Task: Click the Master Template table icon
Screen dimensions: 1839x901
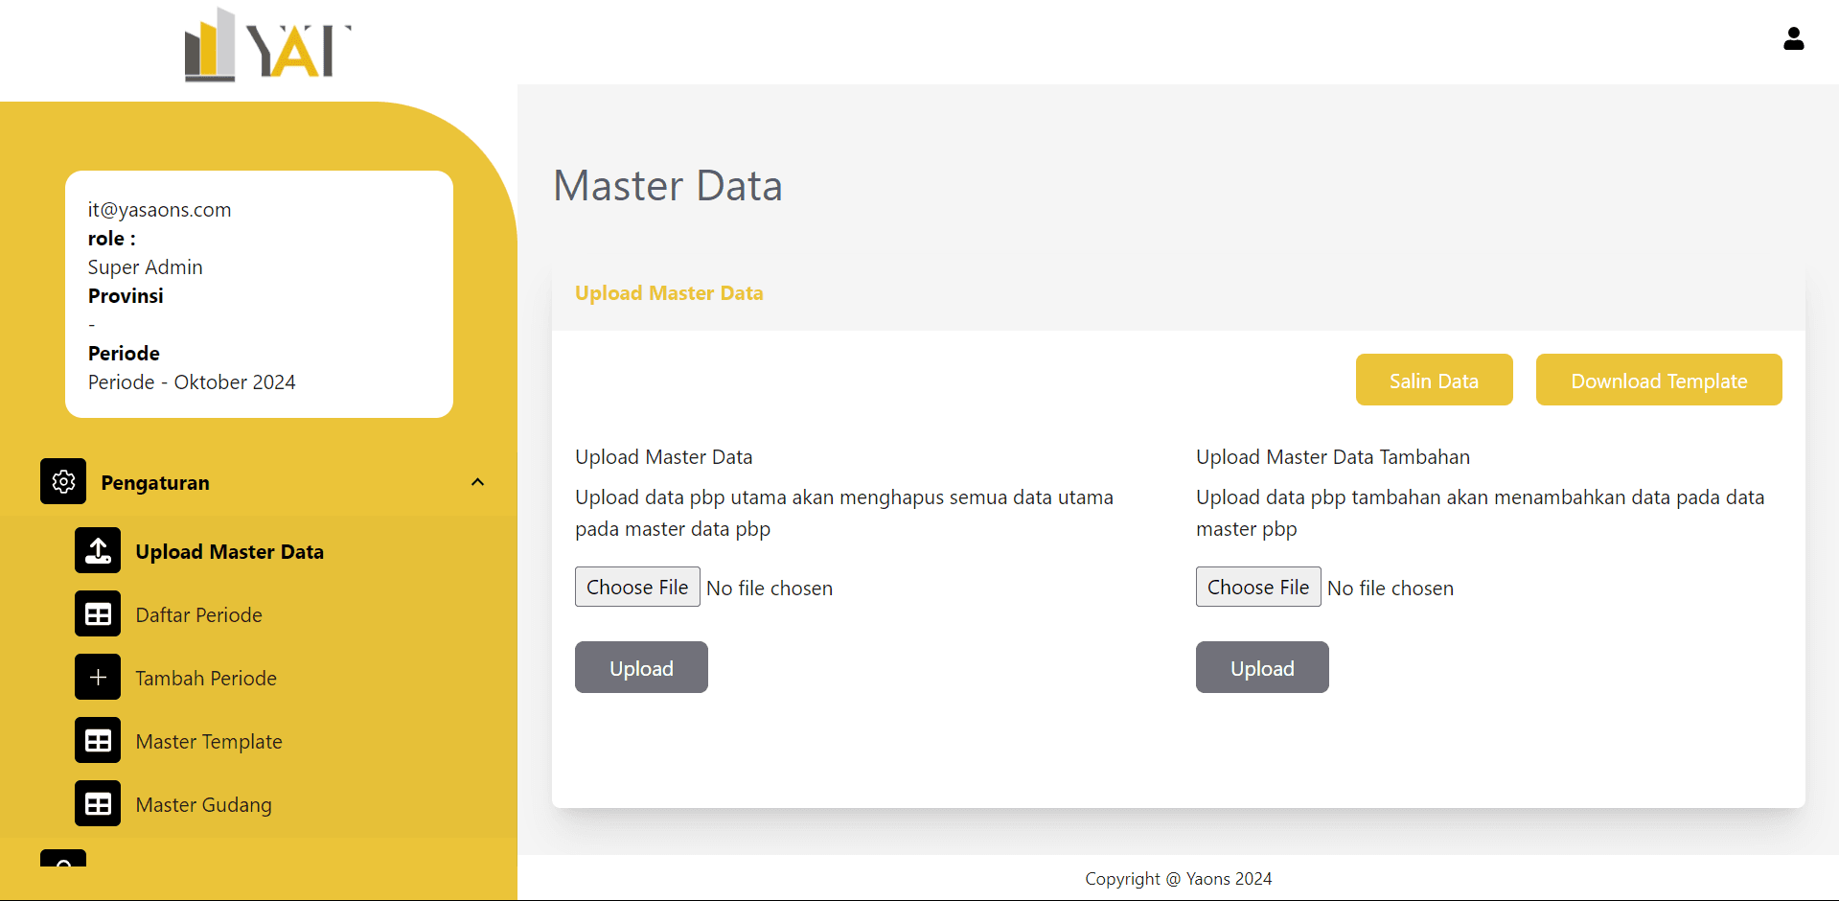Action: pos(98,740)
